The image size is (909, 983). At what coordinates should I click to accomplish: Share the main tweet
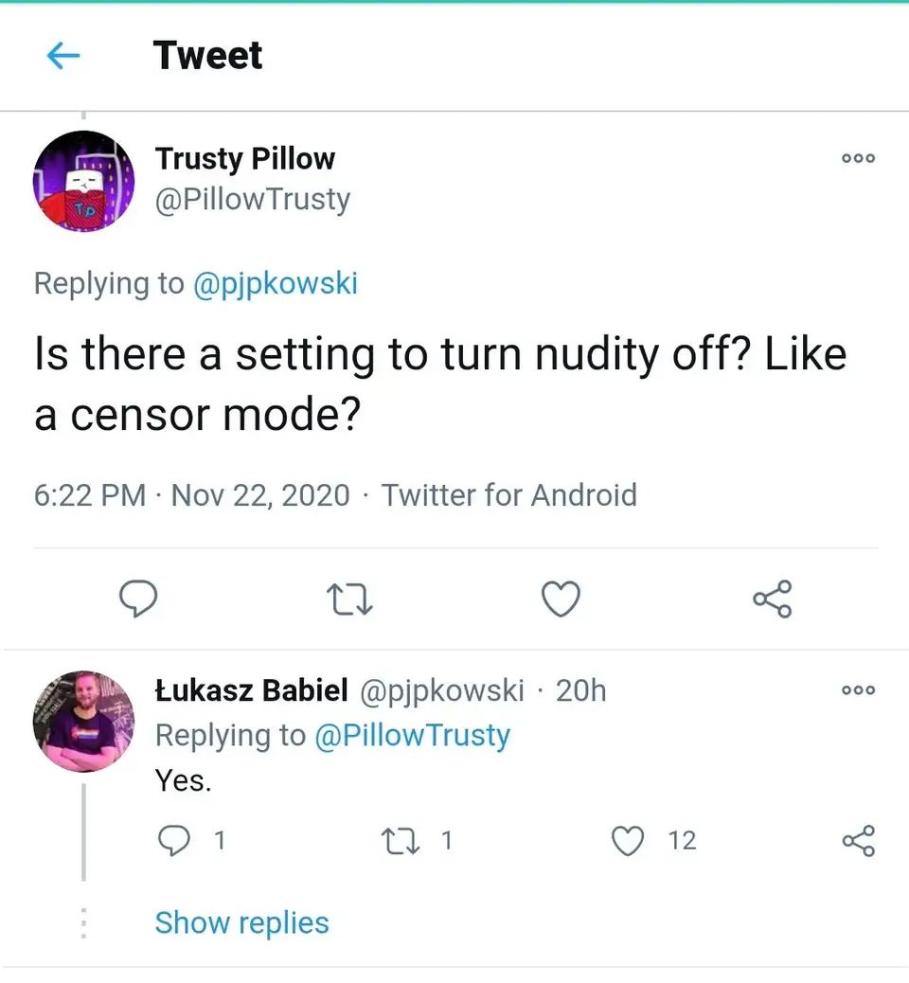point(772,599)
